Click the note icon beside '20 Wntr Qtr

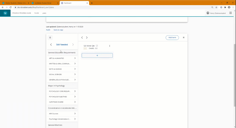point(97,46)
